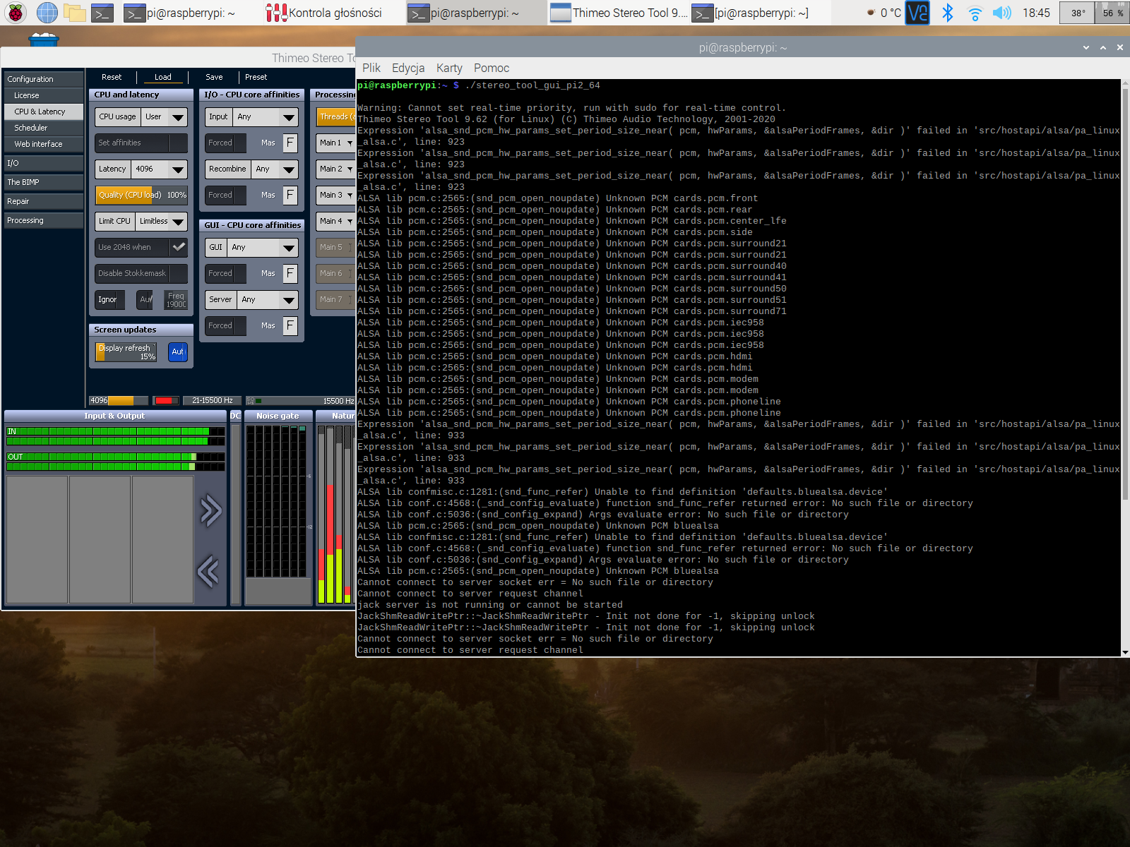The image size is (1130, 847).
Task: Click the double left arrow in Input & Output
Action: 208,571
